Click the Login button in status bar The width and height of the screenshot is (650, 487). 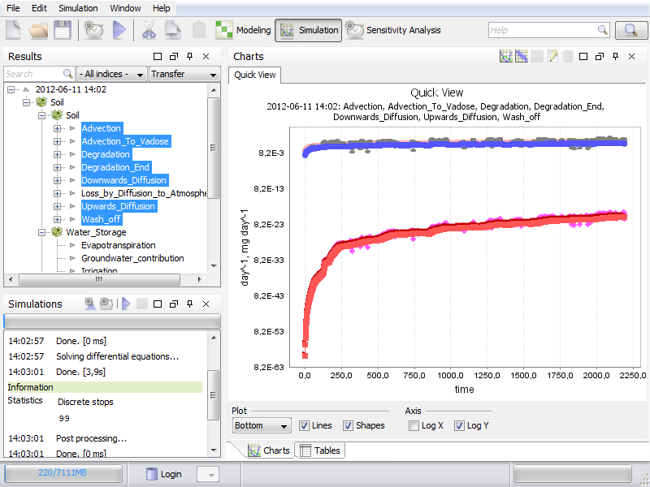pos(163,474)
